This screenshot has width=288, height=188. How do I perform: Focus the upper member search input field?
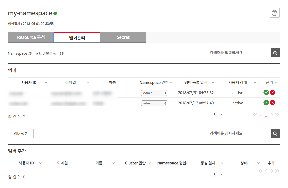[x=238, y=53]
